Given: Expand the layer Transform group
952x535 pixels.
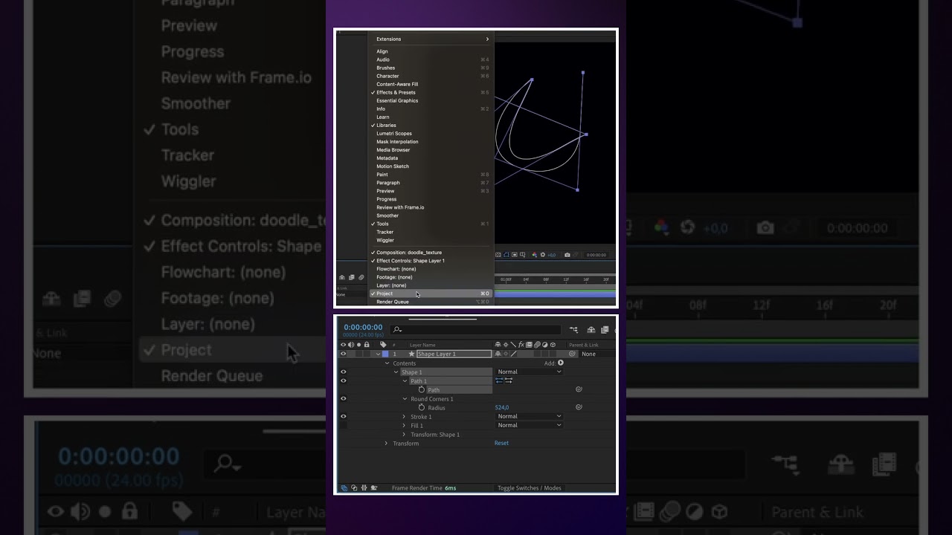Looking at the screenshot, I should pos(386,443).
